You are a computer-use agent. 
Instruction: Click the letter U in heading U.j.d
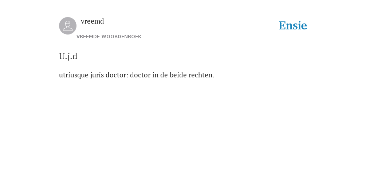point(62,56)
